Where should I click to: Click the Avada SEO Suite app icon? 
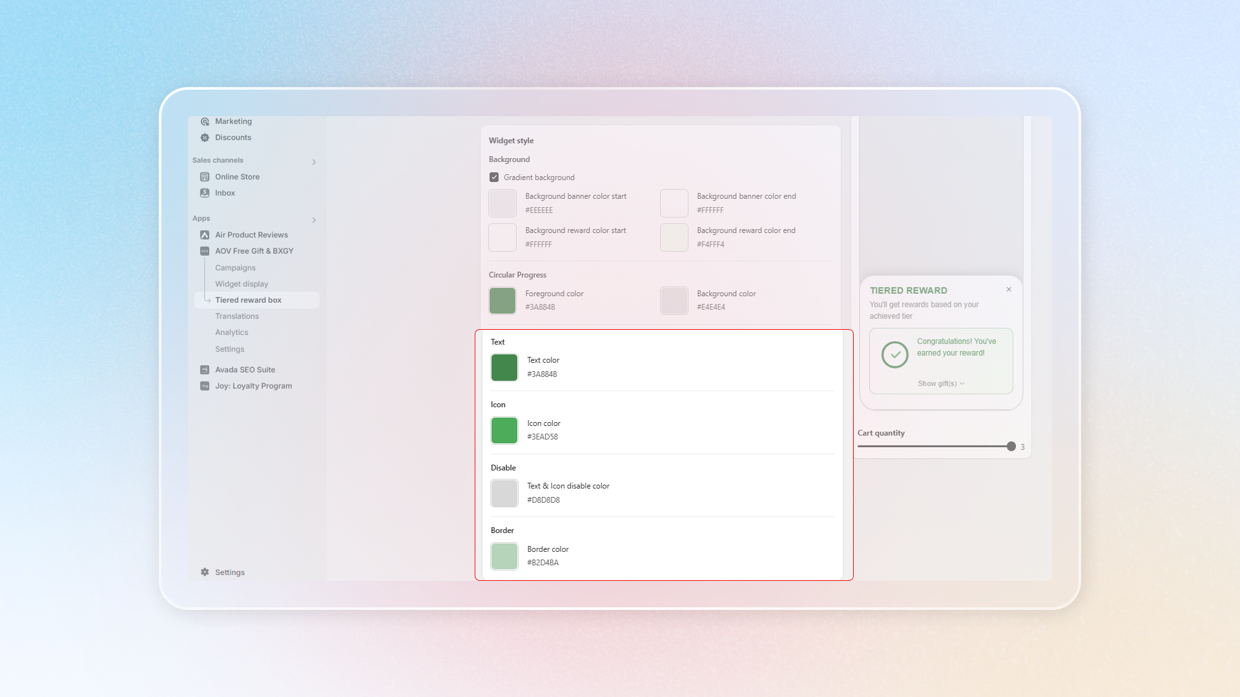[205, 370]
